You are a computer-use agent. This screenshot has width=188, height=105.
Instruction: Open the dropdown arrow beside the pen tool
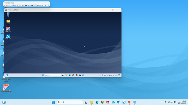11,5
